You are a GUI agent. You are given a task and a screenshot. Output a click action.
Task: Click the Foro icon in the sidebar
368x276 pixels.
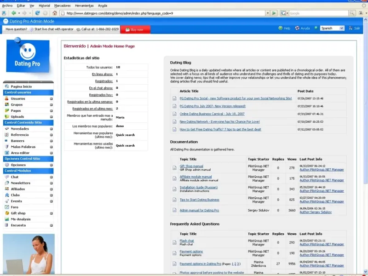click(6, 207)
